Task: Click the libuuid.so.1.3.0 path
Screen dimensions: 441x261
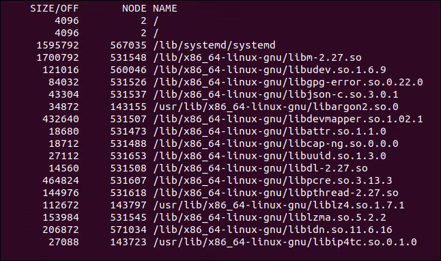Action: pyautogui.click(x=270, y=156)
